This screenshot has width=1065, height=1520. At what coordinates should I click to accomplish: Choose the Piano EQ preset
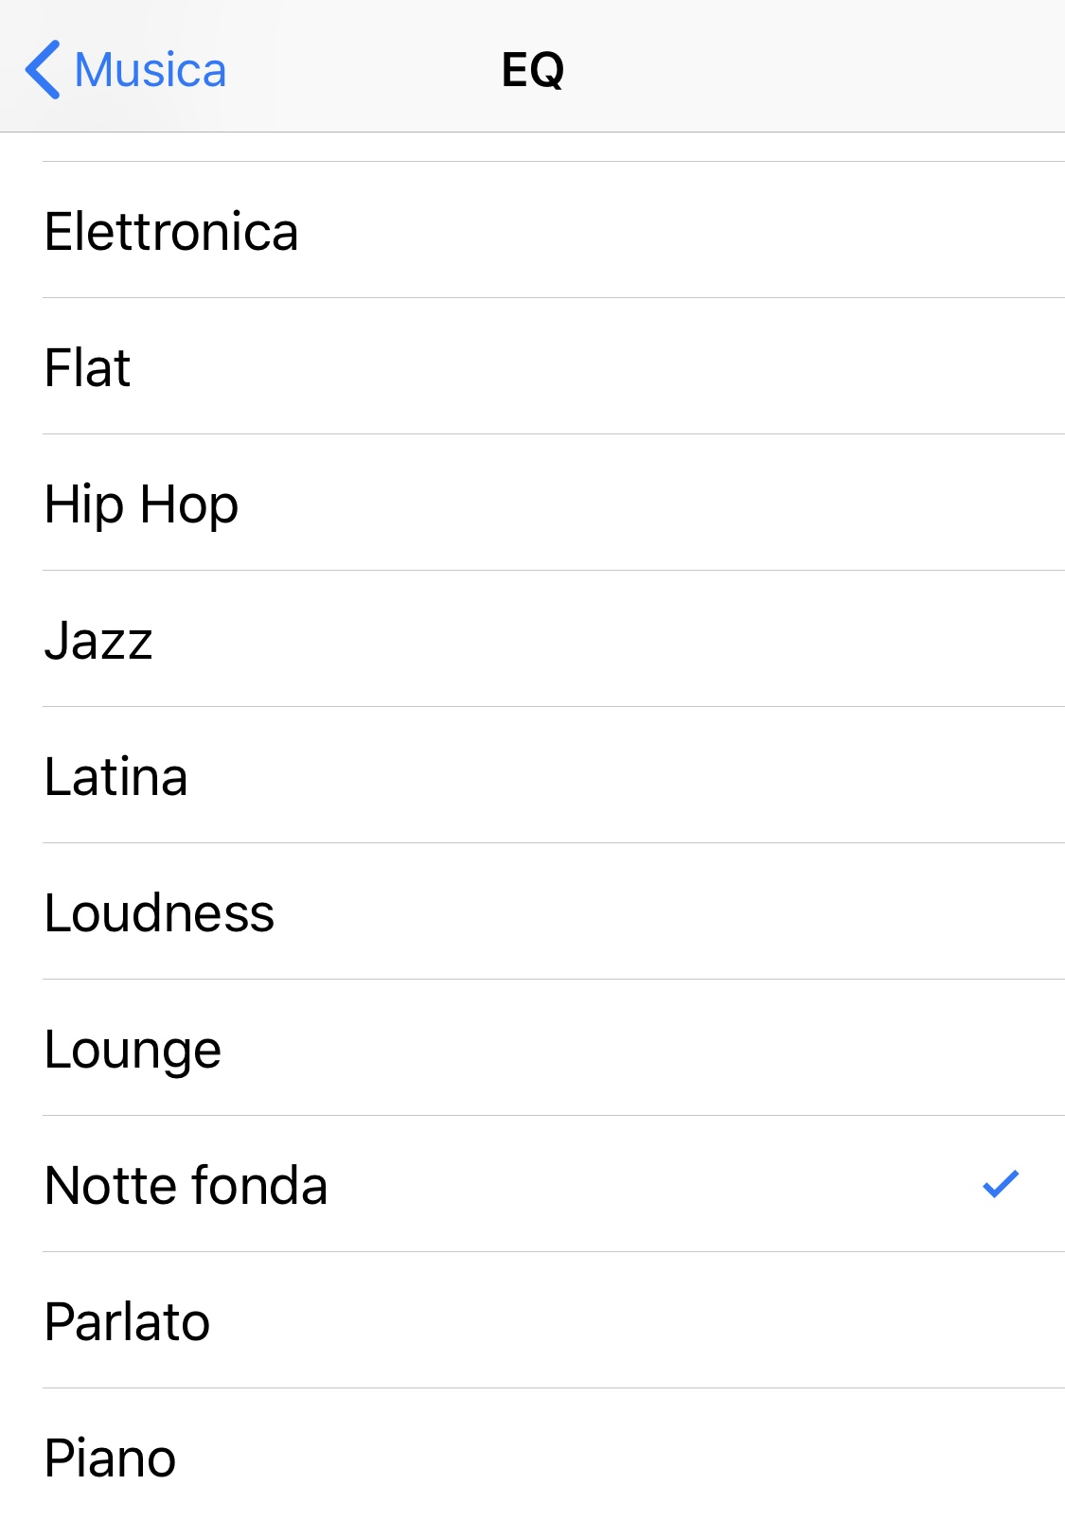(x=110, y=1458)
